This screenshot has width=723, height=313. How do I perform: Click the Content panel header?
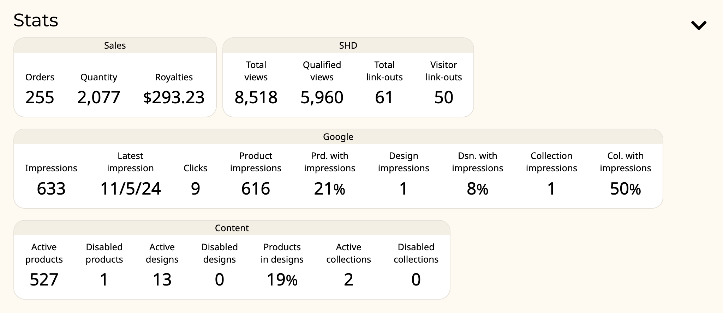pyautogui.click(x=232, y=228)
